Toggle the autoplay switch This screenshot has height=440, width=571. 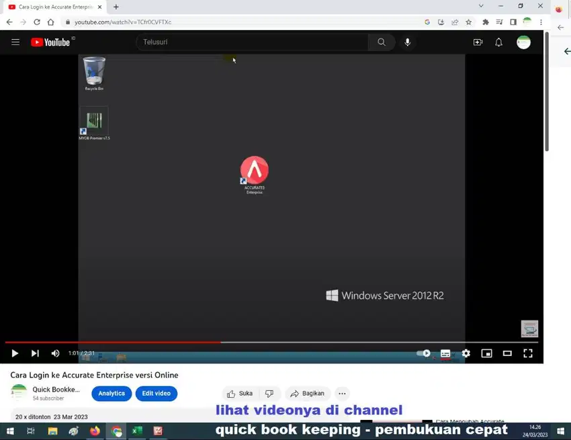tap(423, 353)
